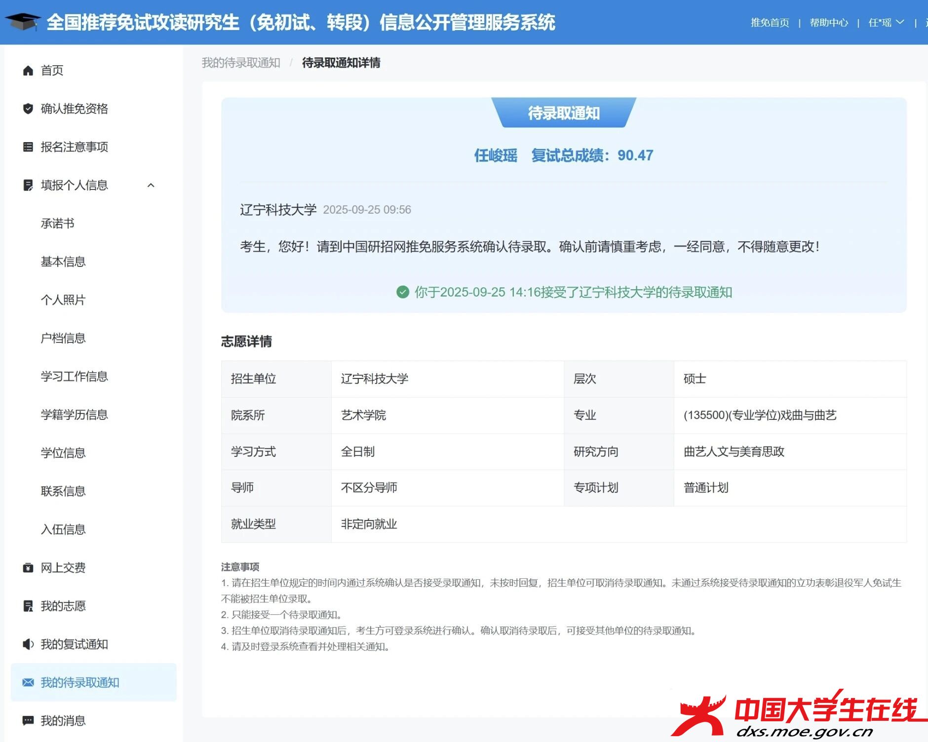Click the (135500)(专业学位)戏曲与曲艺 cell
This screenshot has height=742, width=928.
[x=790, y=415]
